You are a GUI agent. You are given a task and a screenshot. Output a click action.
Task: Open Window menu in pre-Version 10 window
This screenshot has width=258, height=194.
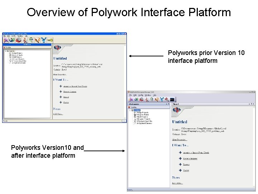(20, 36)
